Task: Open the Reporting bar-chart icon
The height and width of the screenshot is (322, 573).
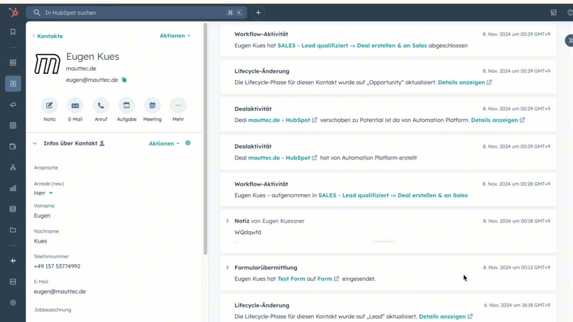Action: [13, 188]
